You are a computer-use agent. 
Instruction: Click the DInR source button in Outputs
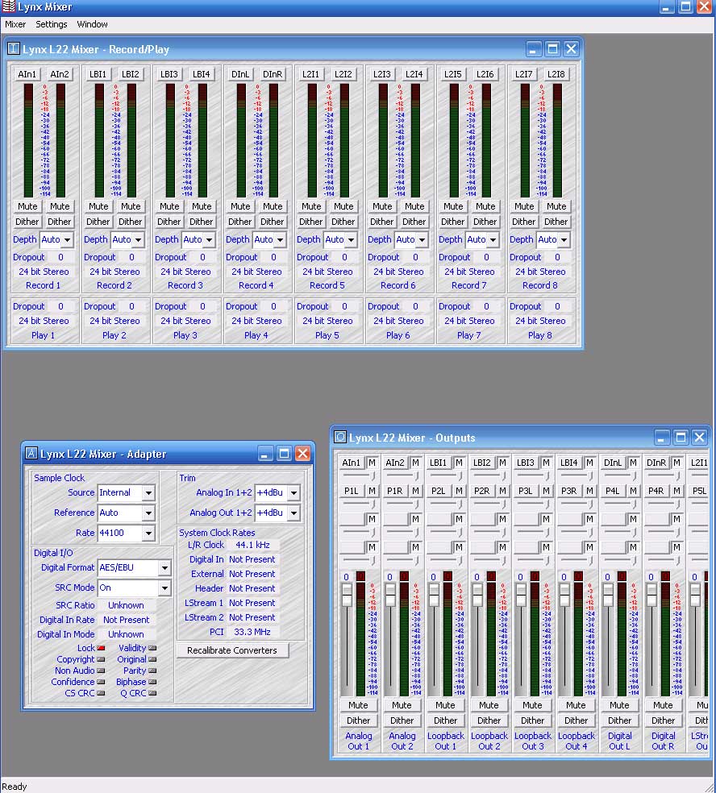[656, 463]
